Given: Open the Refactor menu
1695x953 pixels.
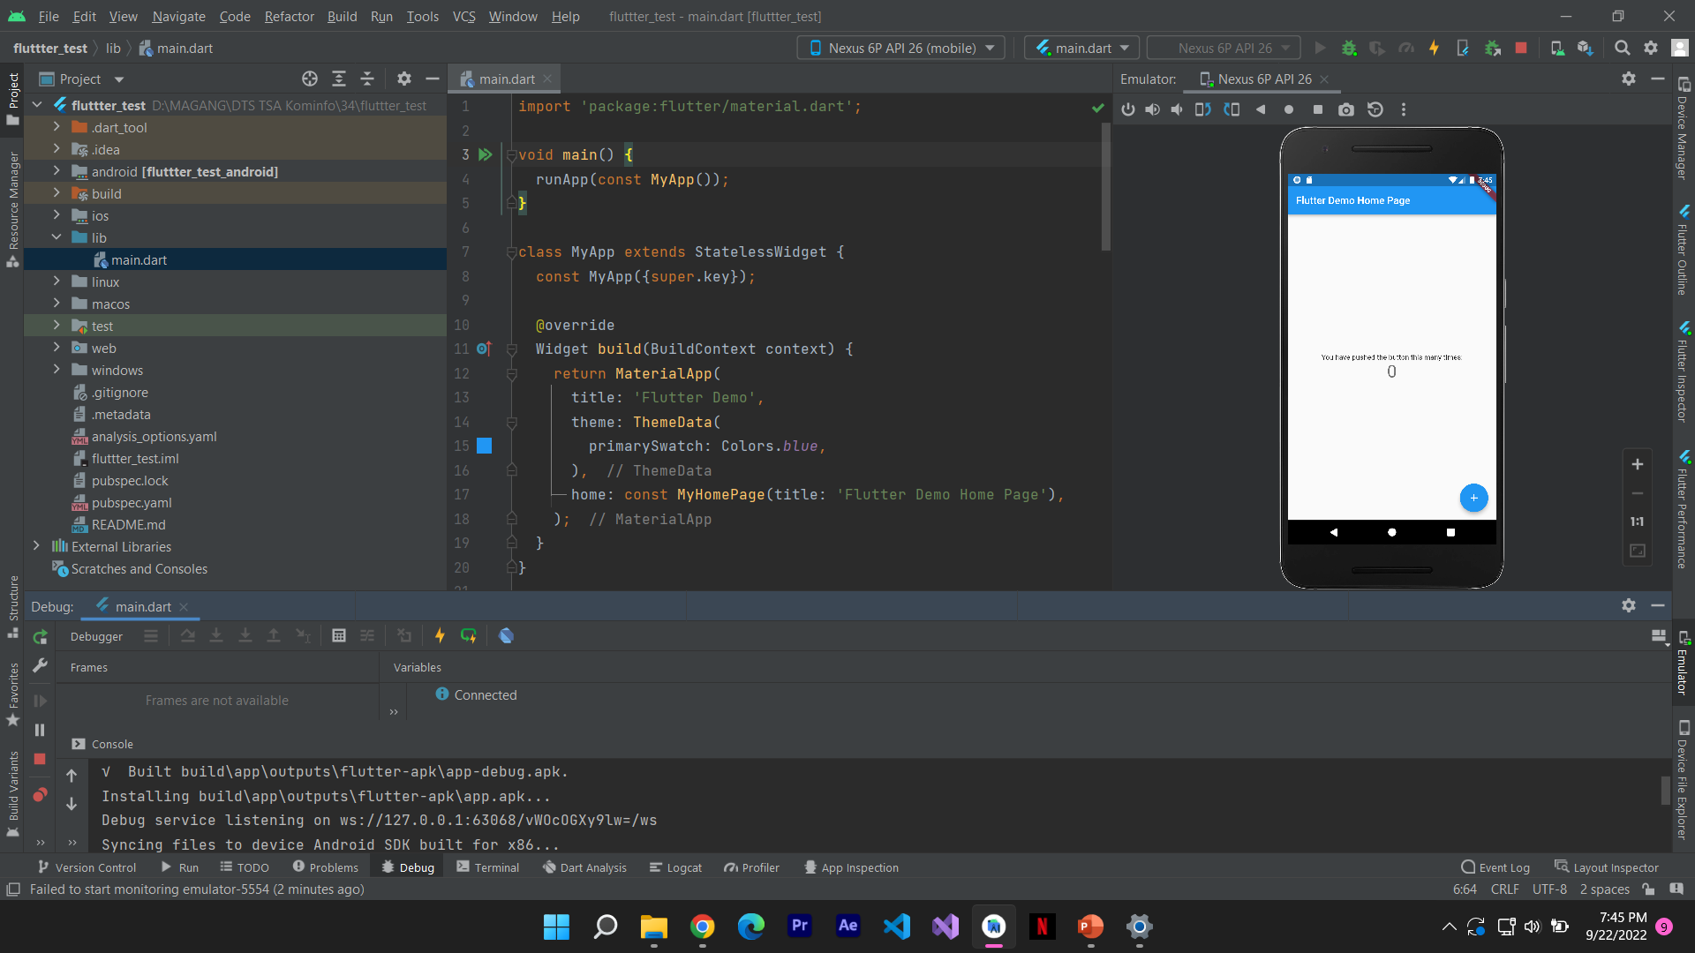Looking at the screenshot, I should pos(289,16).
